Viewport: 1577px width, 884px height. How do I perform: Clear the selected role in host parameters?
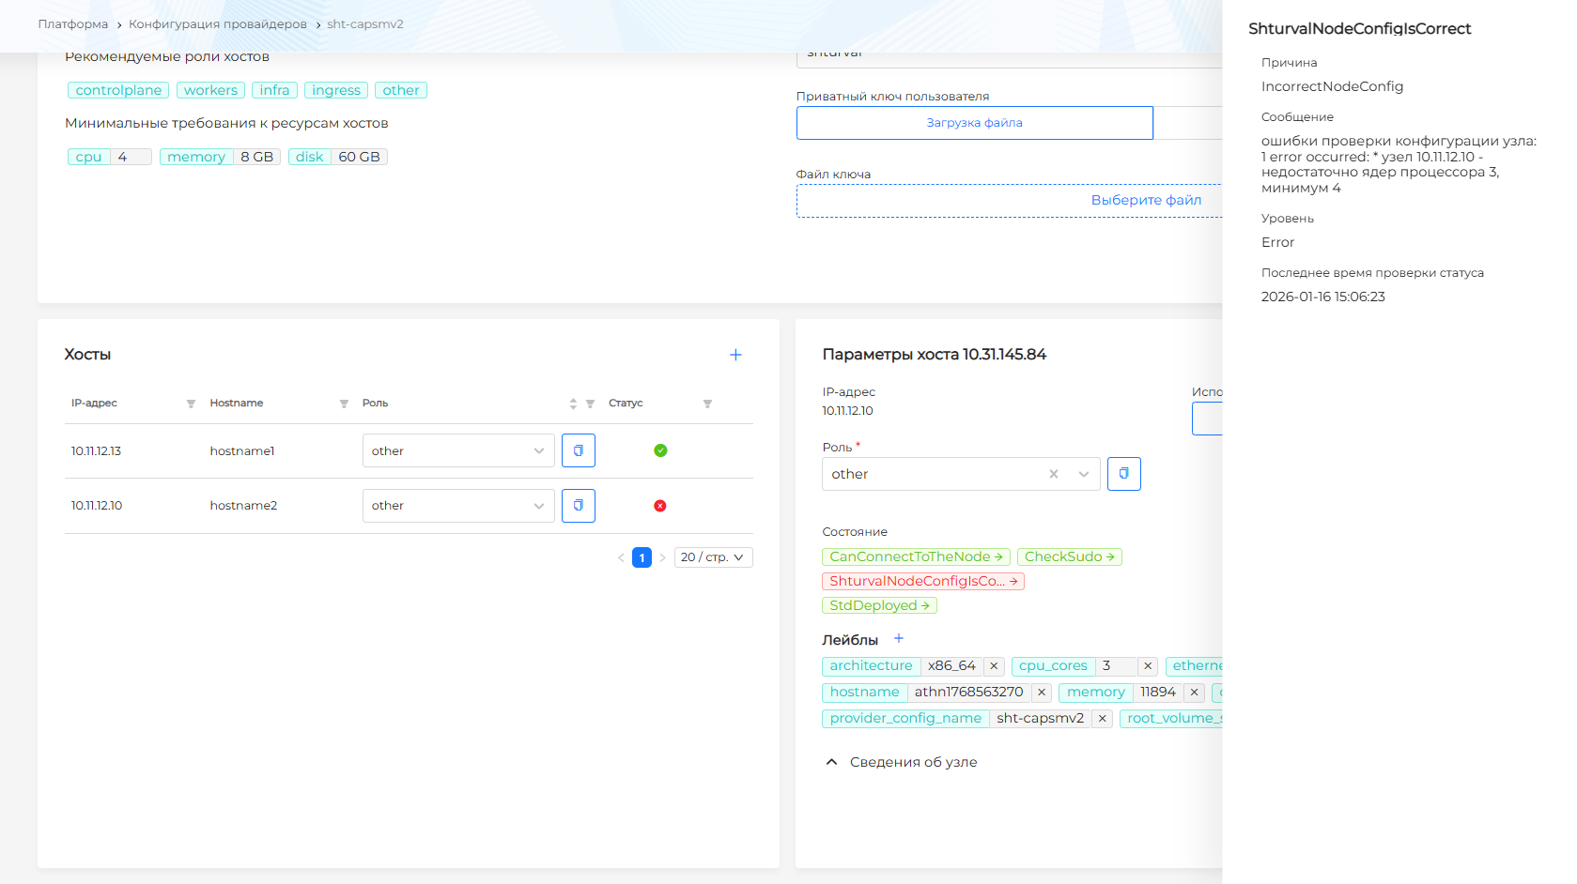pos(1054,475)
